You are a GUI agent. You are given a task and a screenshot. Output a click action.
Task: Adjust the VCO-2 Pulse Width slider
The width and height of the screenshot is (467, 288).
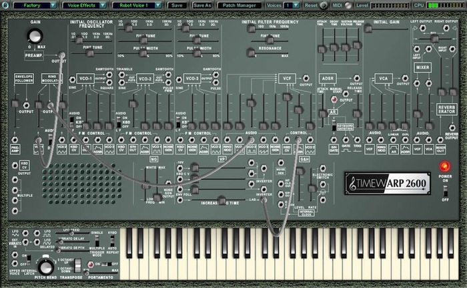click(144, 53)
